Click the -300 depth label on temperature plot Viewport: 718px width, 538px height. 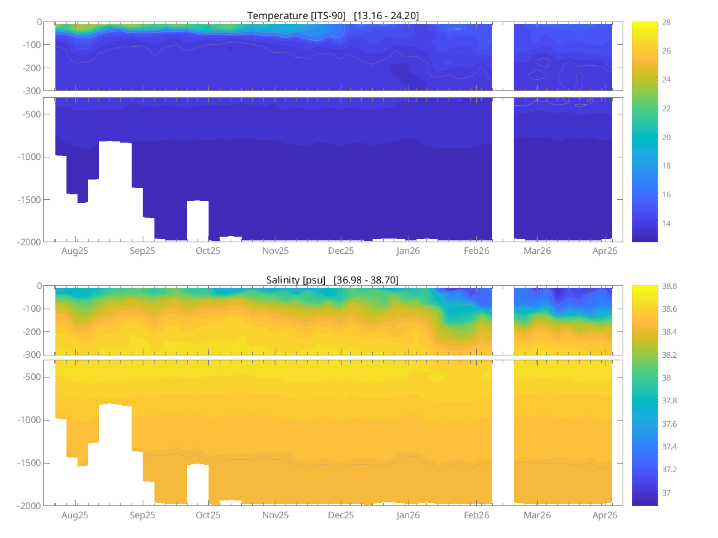32,91
